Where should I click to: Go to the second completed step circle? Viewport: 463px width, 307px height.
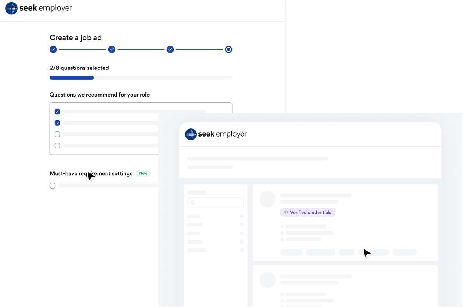112,49
